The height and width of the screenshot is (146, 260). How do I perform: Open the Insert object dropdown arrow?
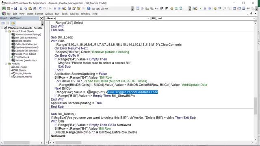click(x=12, y=9)
